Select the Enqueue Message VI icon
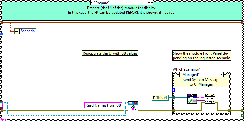This screenshot has height=121, width=244. point(133,106)
